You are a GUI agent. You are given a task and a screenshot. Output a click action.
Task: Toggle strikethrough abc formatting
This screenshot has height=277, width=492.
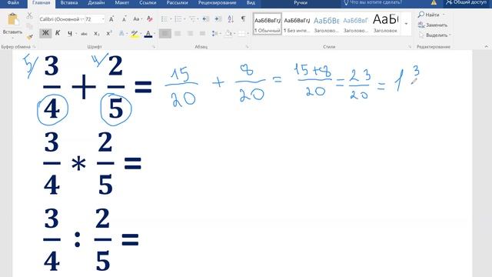pyautogui.click(x=84, y=34)
